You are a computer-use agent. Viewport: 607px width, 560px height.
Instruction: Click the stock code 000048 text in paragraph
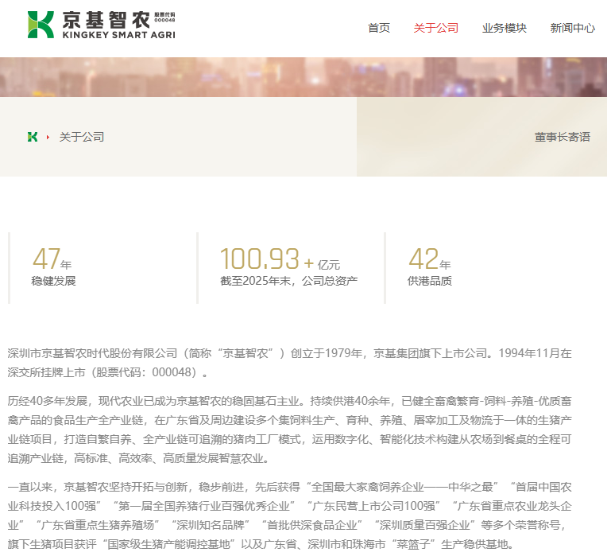coord(172,372)
